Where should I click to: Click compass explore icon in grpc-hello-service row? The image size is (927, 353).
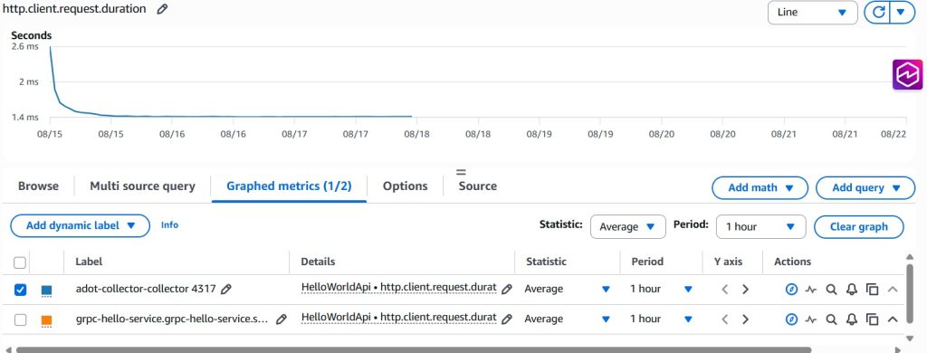[791, 320]
